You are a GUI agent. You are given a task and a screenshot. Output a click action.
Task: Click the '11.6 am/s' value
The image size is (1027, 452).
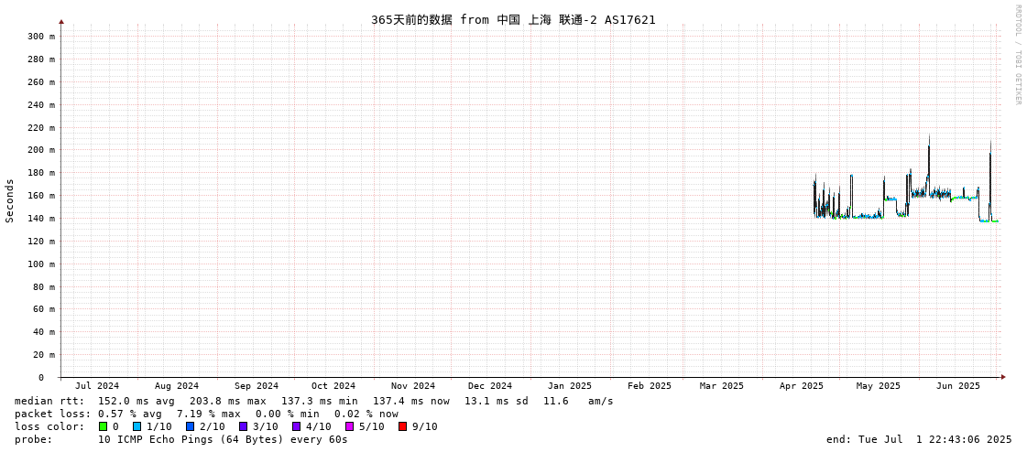[578, 401]
